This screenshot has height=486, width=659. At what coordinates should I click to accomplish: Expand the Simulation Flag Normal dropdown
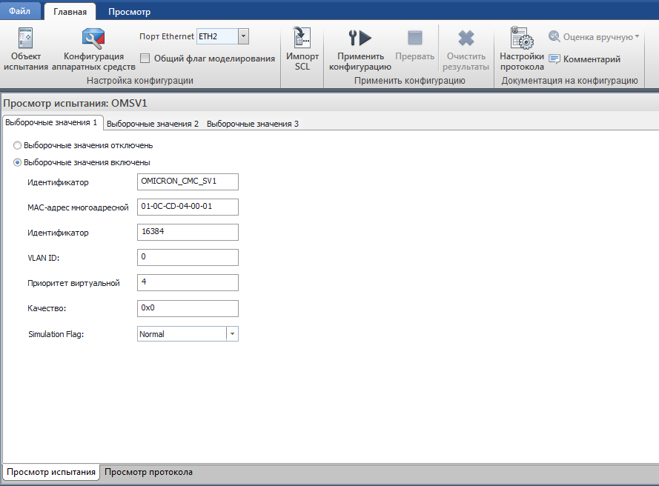tap(233, 334)
